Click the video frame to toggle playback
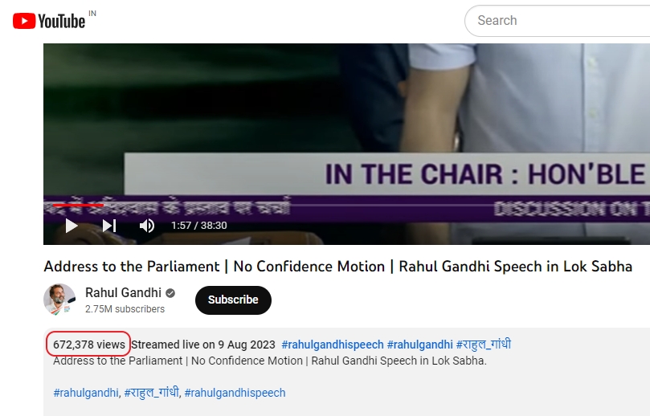This screenshot has height=416, width=650. point(346,124)
